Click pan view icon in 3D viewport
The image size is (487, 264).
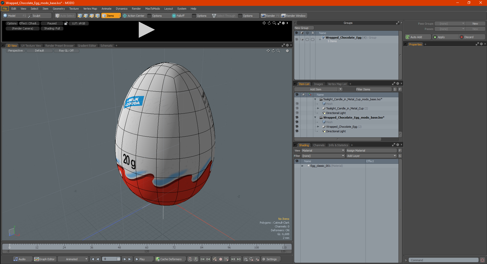(x=268, y=51)
